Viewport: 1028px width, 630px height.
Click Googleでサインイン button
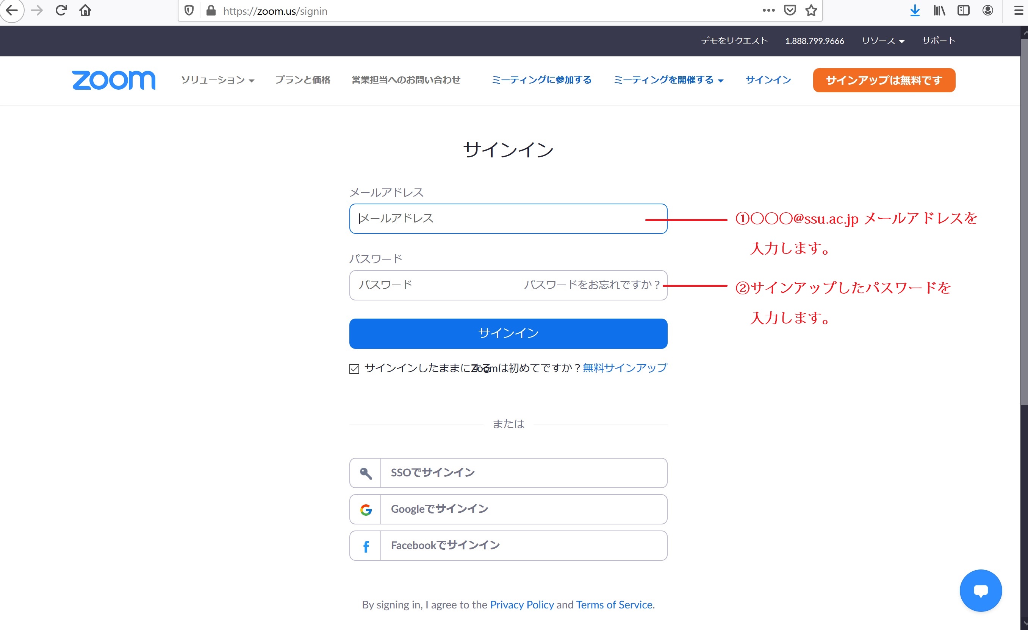[508, 509]
